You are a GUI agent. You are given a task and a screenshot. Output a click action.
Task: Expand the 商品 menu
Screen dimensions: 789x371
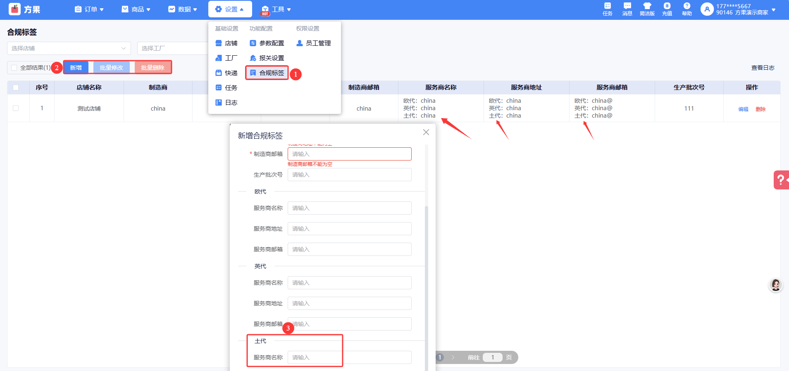(136, 9)
